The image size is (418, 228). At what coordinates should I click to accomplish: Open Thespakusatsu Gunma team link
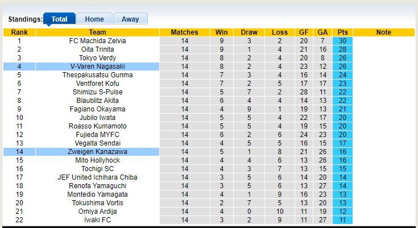click(98, 75)
